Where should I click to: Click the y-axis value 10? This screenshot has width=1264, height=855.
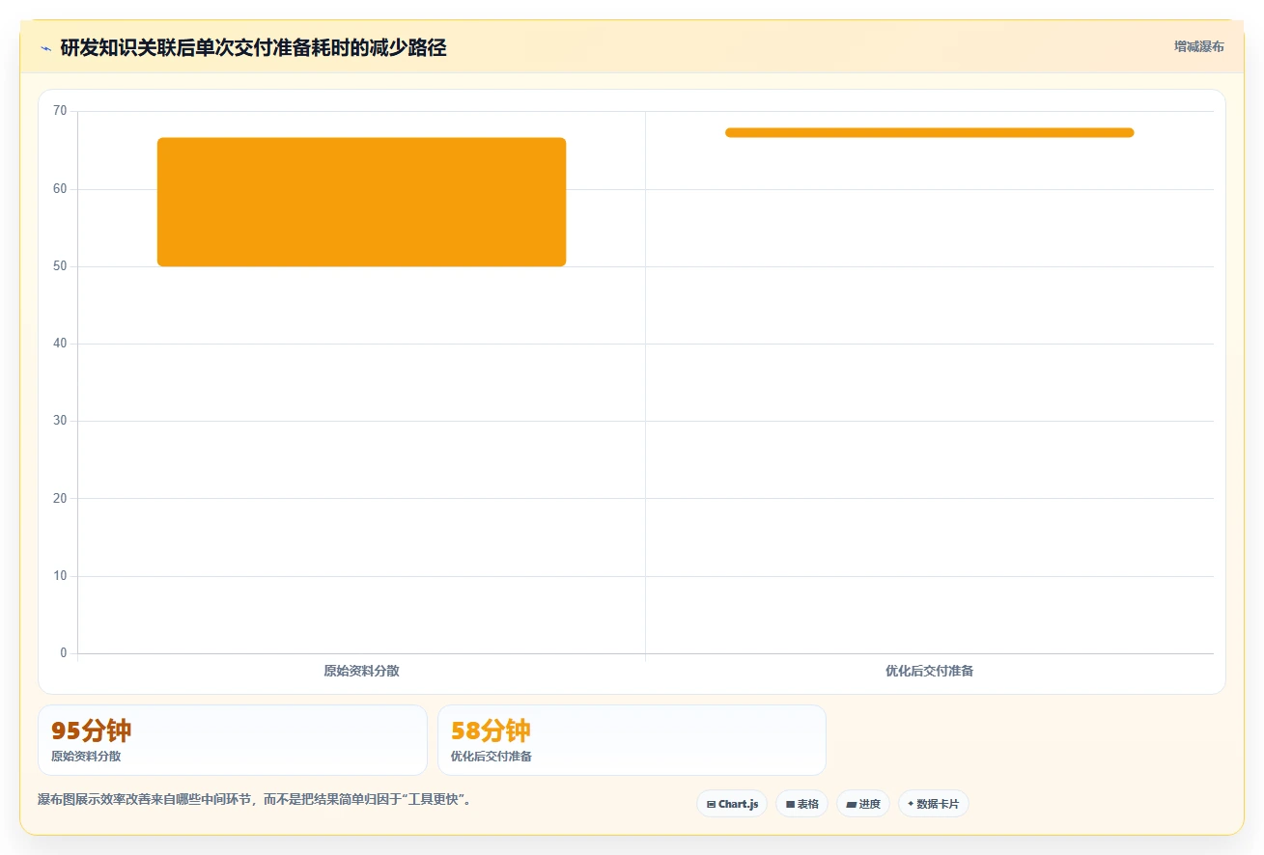60,576
